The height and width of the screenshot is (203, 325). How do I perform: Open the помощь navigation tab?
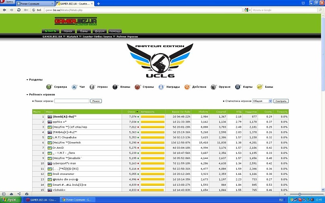coord(115,31)
